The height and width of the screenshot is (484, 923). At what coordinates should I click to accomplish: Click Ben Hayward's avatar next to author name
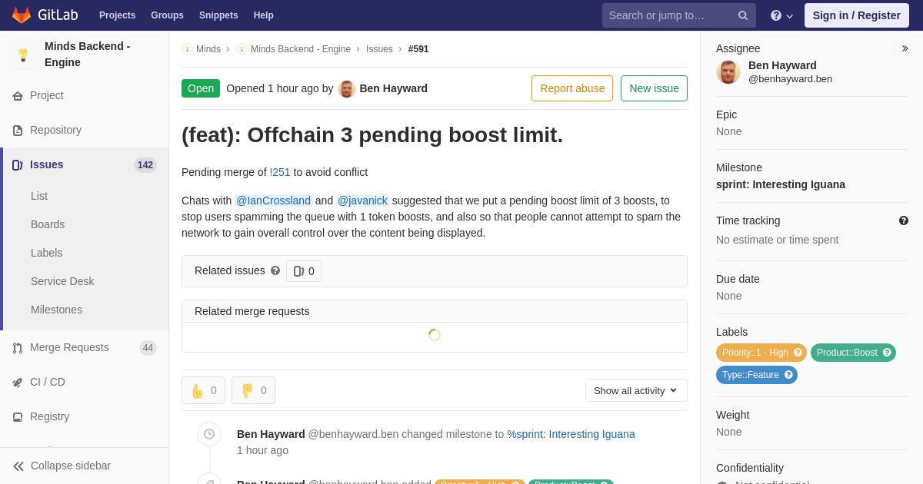(x=347, y=88)
